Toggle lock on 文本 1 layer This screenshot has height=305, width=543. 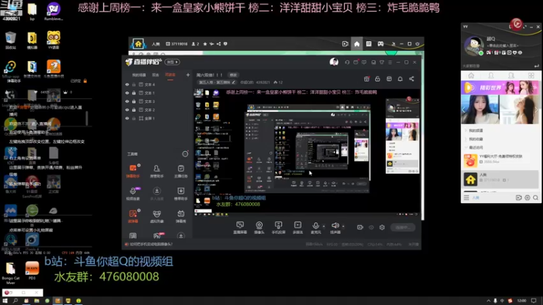click(134, 93)
